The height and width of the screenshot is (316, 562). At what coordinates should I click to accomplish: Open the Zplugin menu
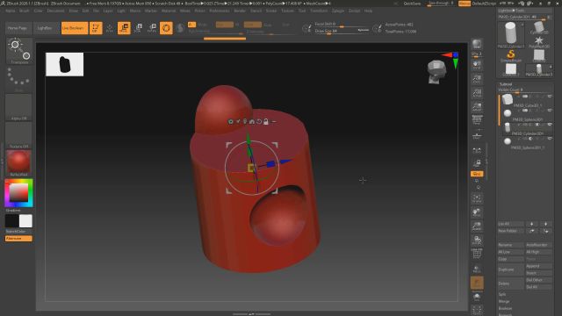coord(338,11)
